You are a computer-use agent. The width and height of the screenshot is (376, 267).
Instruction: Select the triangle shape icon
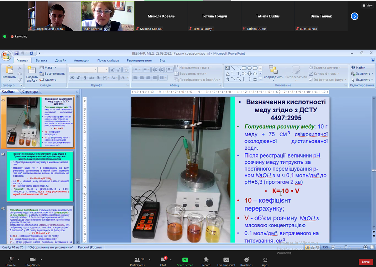tap(228, 73)
